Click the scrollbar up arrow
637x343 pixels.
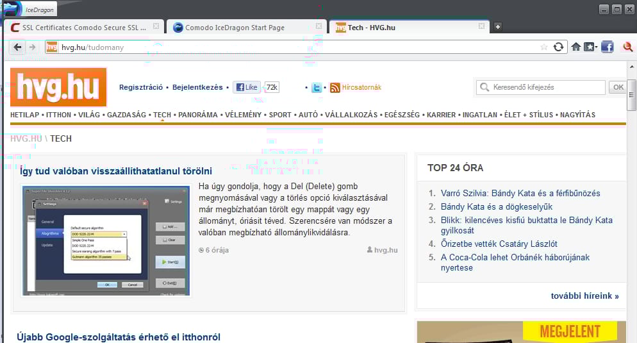point(631,67)
